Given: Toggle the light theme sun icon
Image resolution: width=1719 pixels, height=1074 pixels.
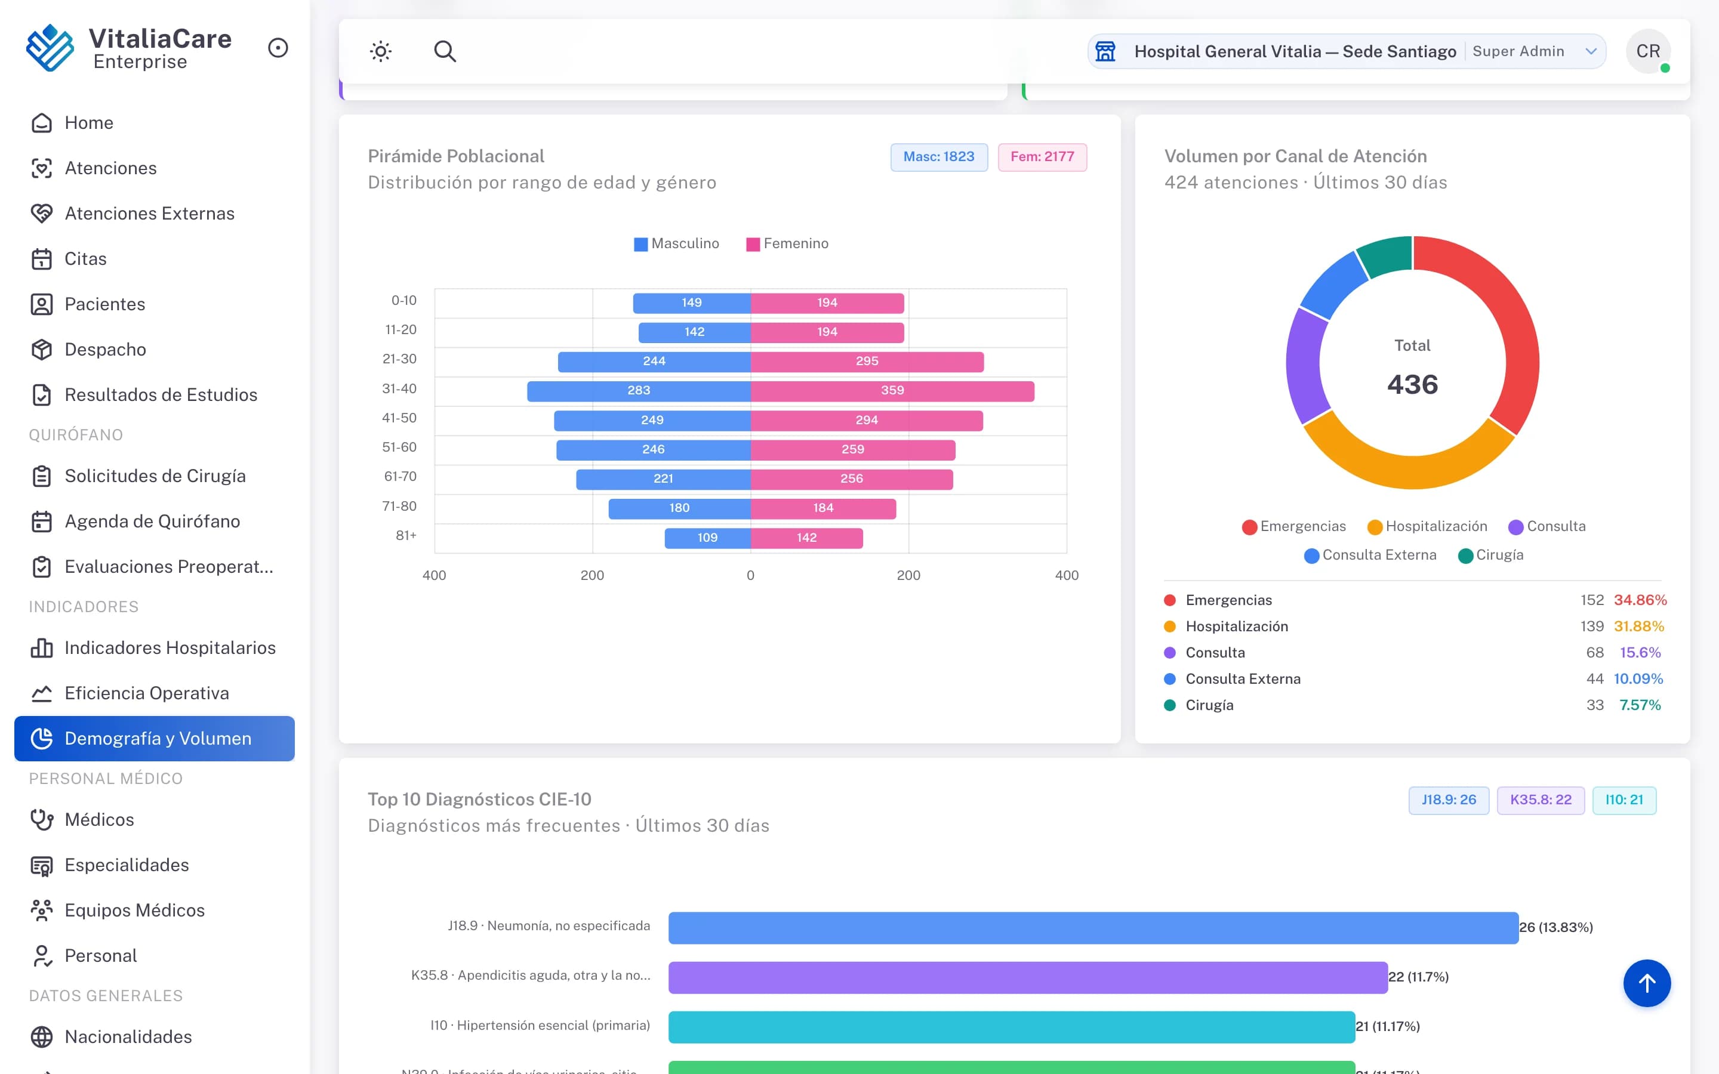Looking at the screenshot, I should click(x=381, y=51).
